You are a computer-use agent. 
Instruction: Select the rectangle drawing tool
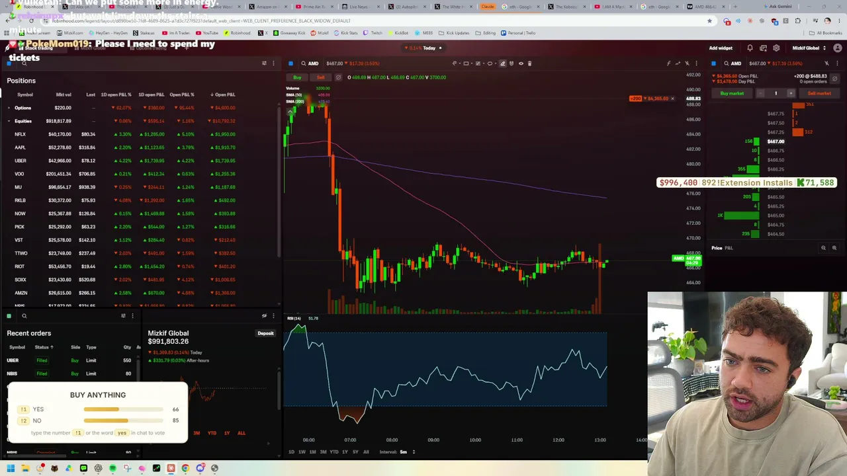pyautogui.click(x=466, y=63)
